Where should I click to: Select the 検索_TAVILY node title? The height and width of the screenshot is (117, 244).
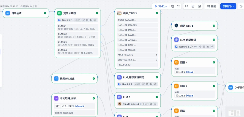[x=130, y=13]
